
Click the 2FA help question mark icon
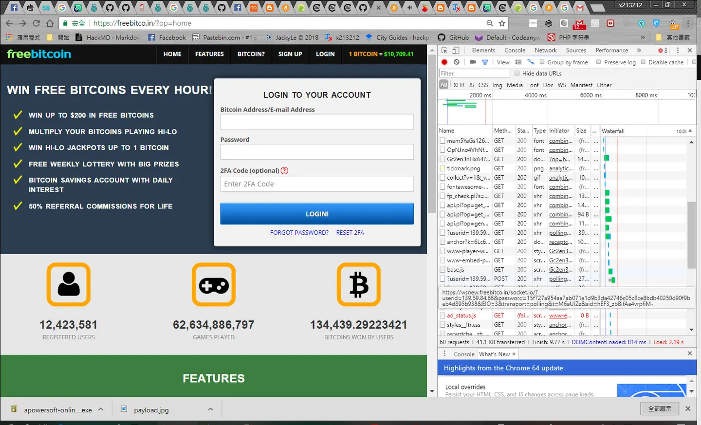pyautogui.click(x=285, y=170)
